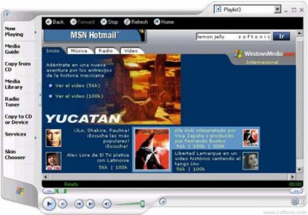The image size is (308, 215).
Task: Click the volume slider handle
Action: point(143,204)
